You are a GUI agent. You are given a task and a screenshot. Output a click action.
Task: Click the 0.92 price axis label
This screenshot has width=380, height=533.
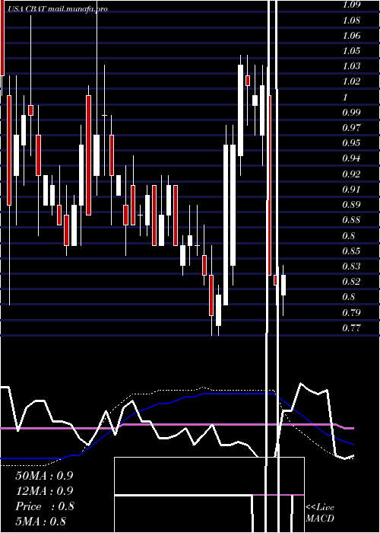(351, 174)
